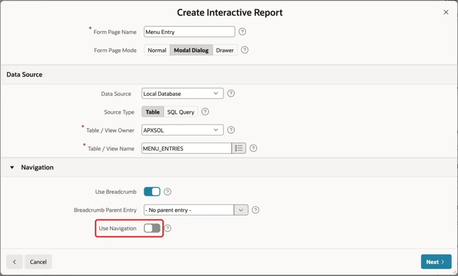Open help for Use Breadcrumb

pyautogui.click(x=167, y=192)
